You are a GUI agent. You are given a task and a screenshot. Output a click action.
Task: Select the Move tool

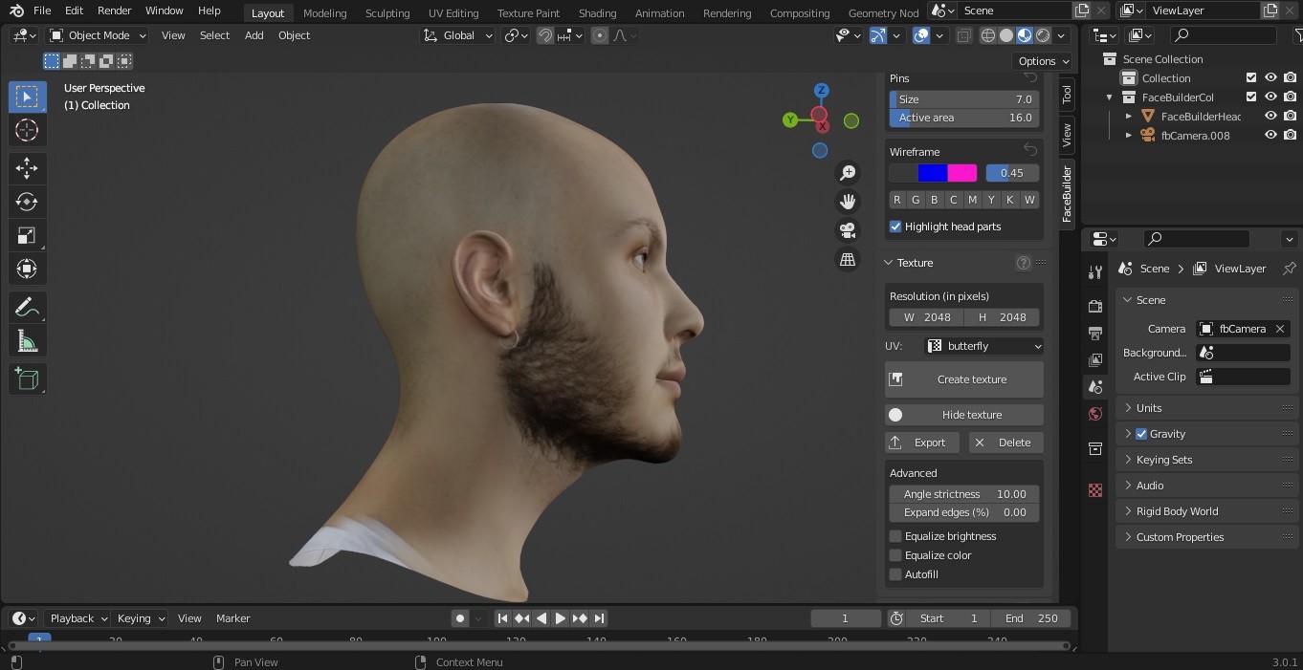click(x=27, y=168)
